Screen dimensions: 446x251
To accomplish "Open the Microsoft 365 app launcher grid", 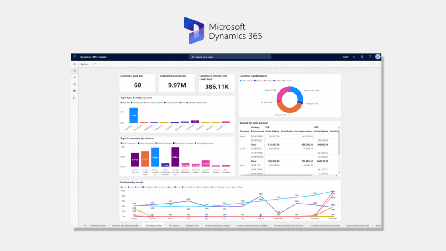I will (x=74, y=56).
